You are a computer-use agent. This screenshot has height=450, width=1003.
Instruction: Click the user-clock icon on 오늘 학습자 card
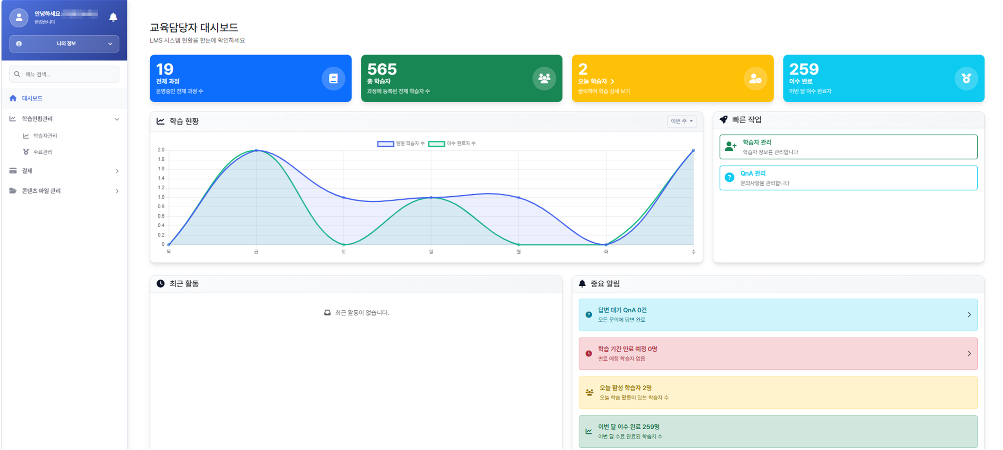click(x=755, y=79)
